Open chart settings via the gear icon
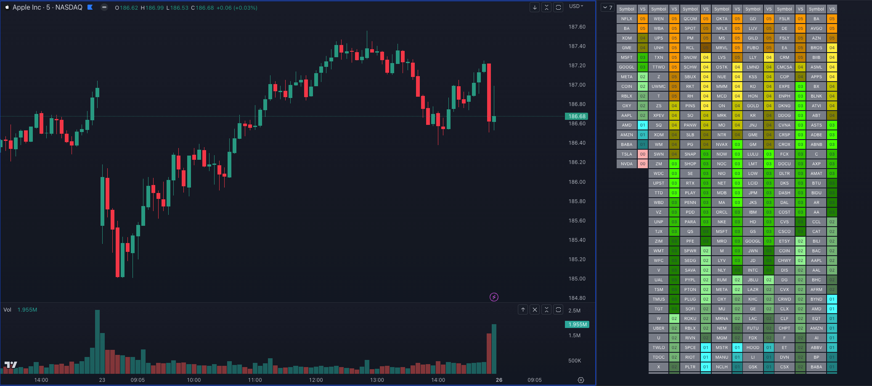Screen dimensions: 872x386 pos(581,380)
